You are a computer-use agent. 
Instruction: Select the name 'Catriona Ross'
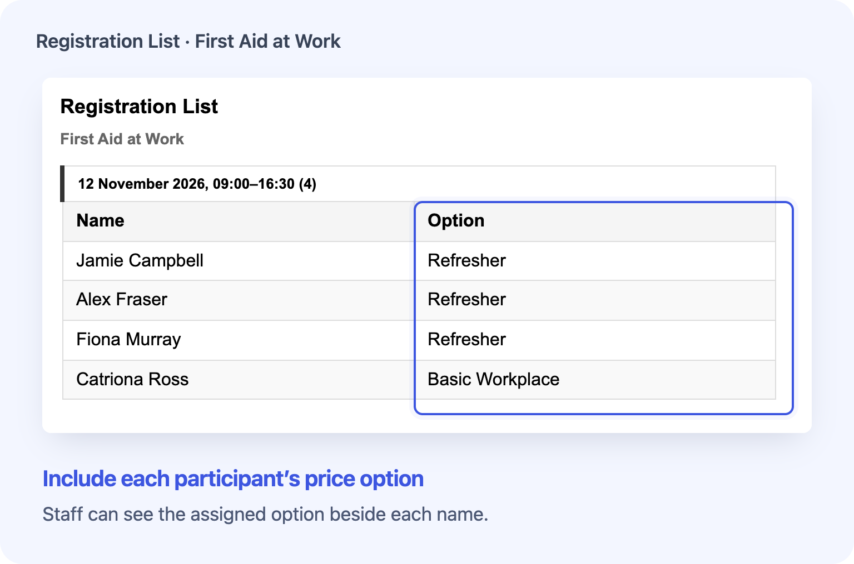(132, 379)
